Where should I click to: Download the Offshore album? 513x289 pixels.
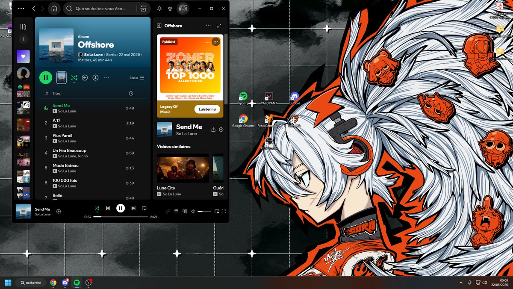pos(95,77)
